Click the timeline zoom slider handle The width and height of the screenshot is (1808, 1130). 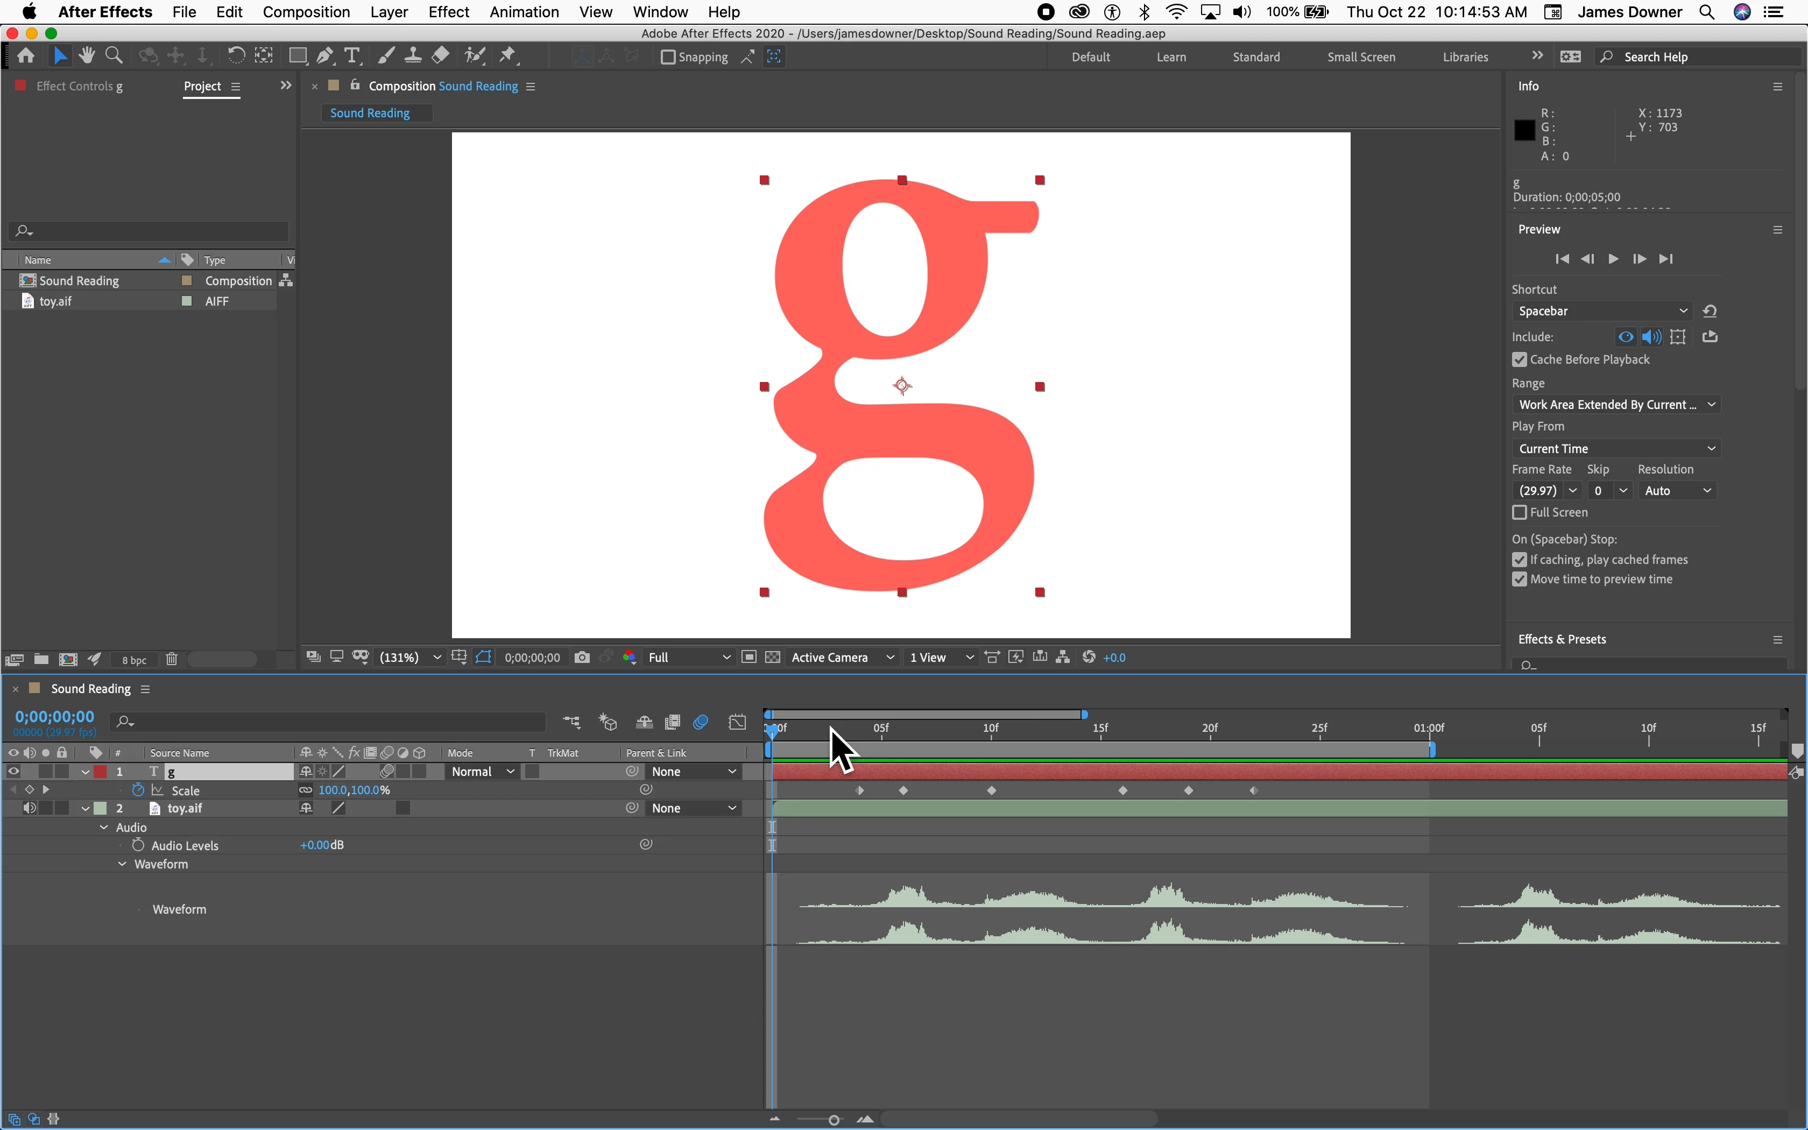834,1120
